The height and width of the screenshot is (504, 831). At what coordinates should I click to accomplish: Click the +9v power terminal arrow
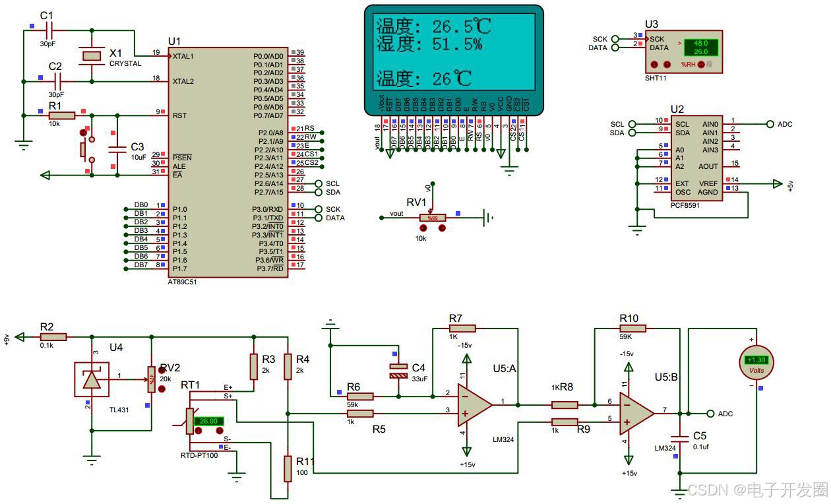(19, 336)
